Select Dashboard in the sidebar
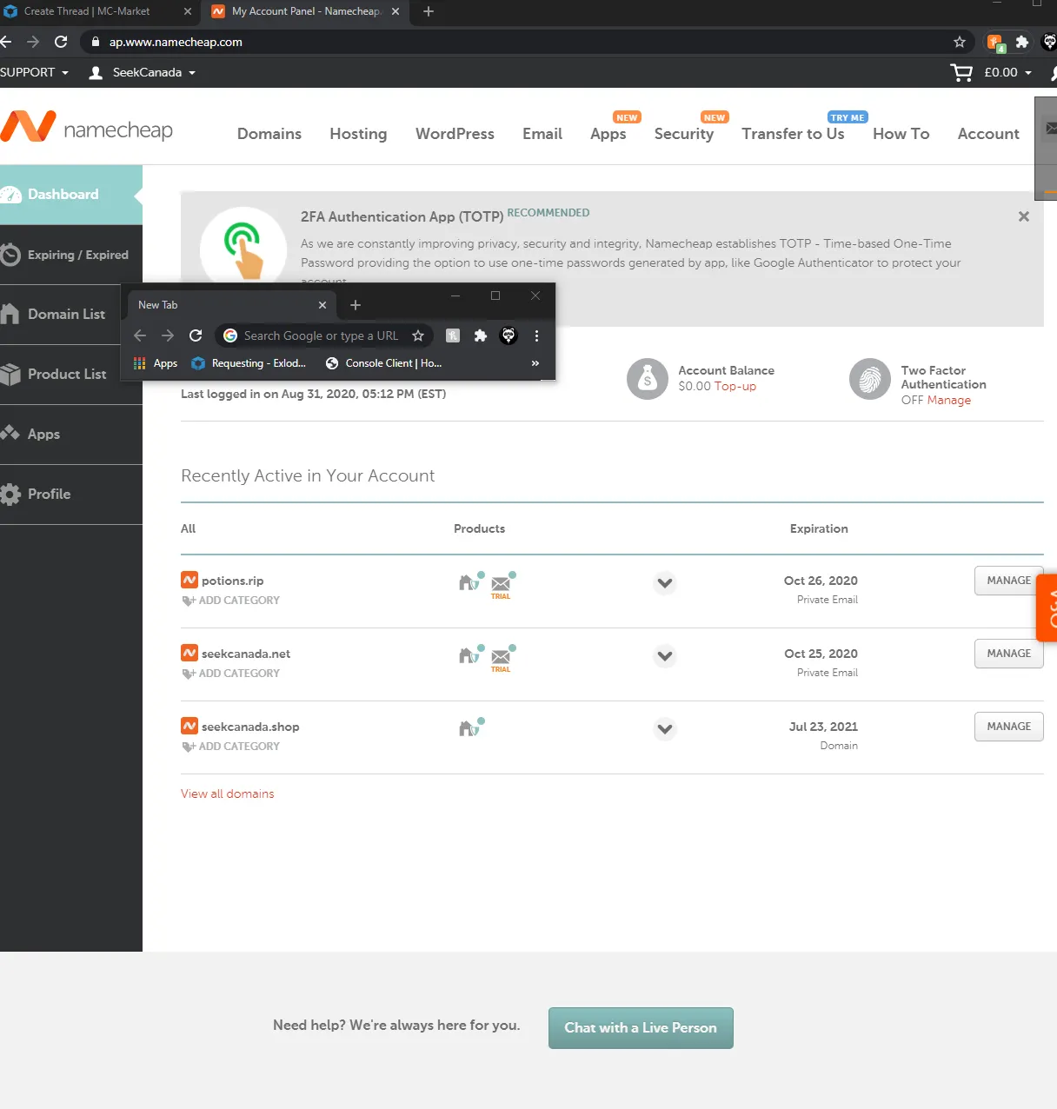This screenshot has height=1109, width=1057. click(x=71, y=195)
